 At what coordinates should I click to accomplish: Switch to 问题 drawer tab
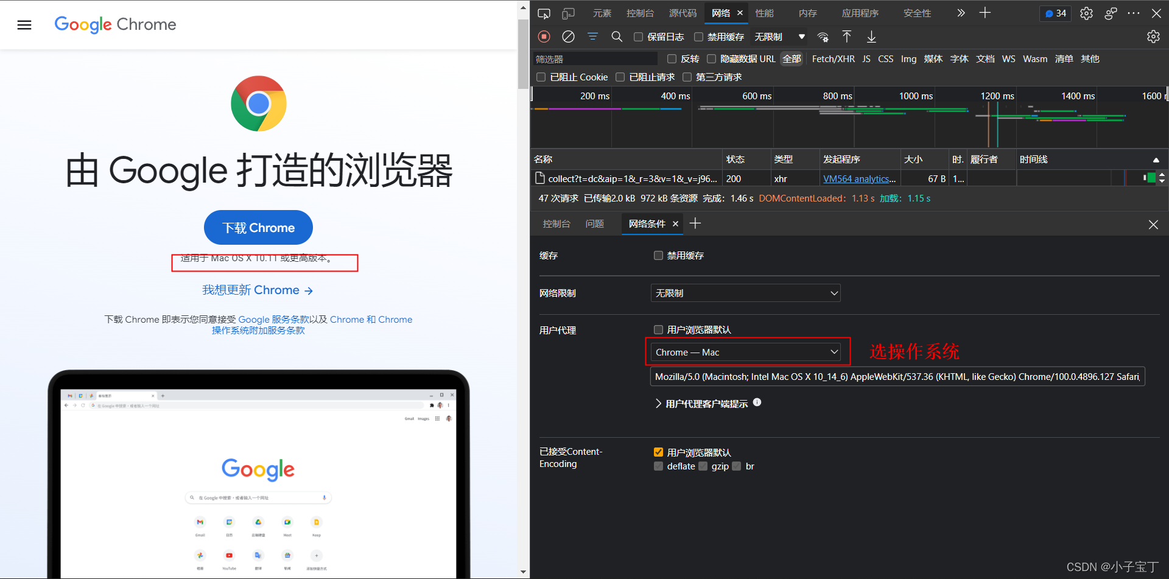click(594, 224)
